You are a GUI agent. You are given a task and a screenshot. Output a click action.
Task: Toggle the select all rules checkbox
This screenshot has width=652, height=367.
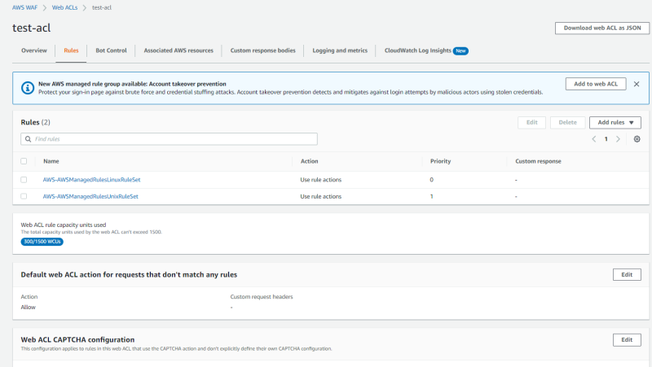(24, 161)
